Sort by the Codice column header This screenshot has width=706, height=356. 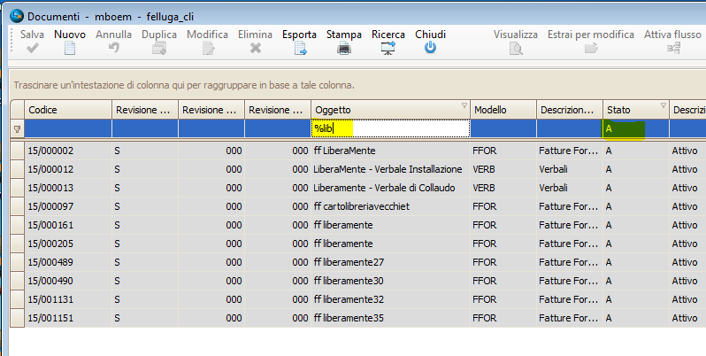click(x=67, y=110)
